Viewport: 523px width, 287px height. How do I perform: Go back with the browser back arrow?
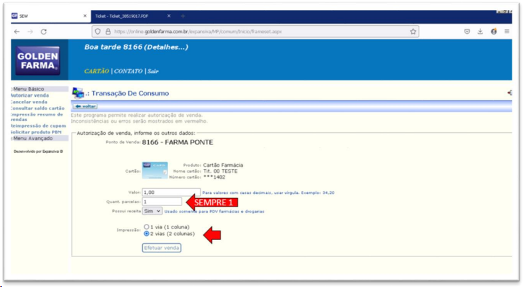click(x=17, y=32)
